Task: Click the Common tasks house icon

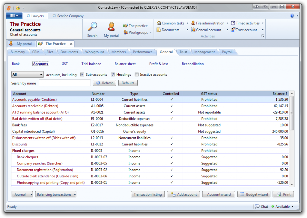Action: (159, 23)
